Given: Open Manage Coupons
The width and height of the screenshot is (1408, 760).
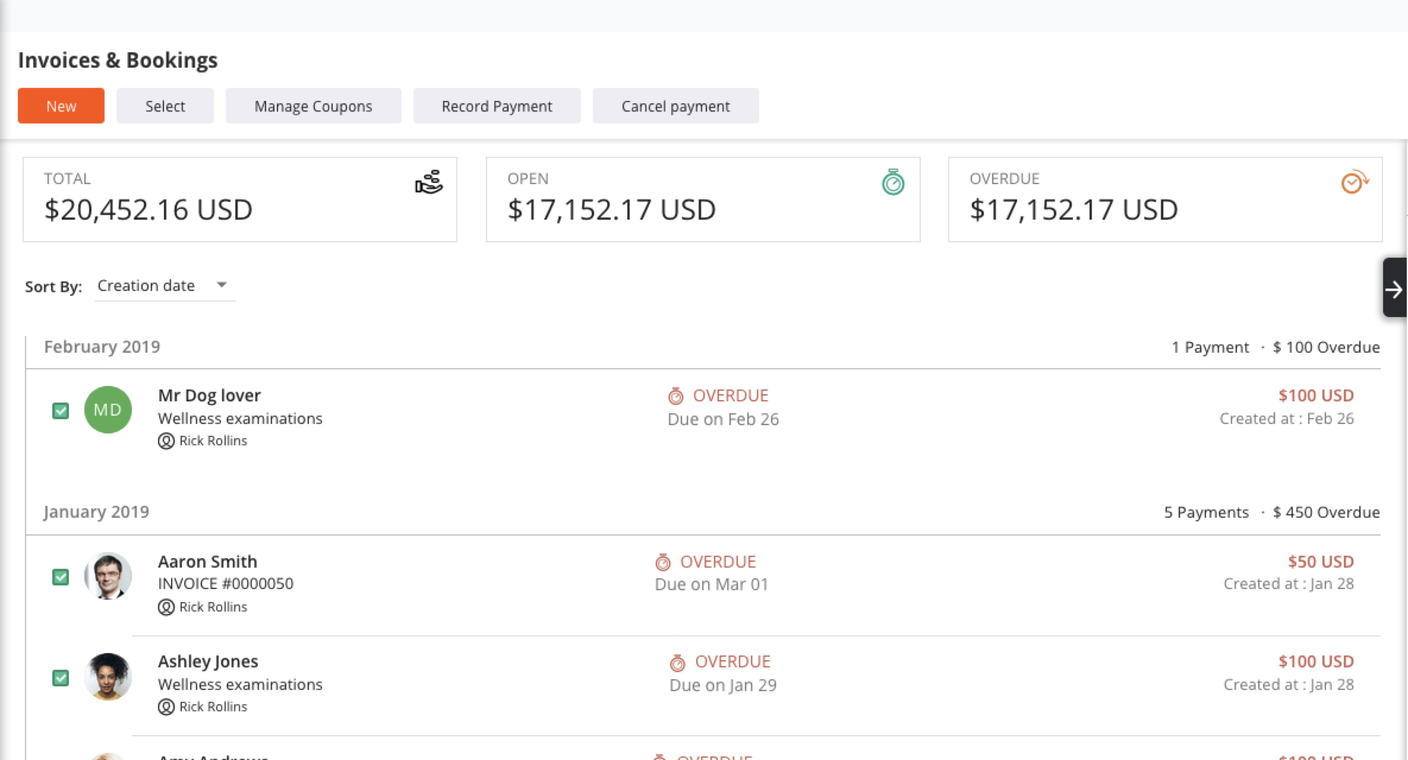Looking at the screenshot, I should pyautogui.click(x=313, y=106).
